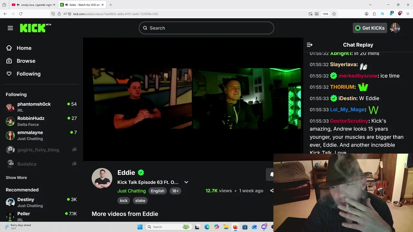Screen dimensions: 413x232
Task: Switch to the smoky love YouTube tab
Action: 33,5
